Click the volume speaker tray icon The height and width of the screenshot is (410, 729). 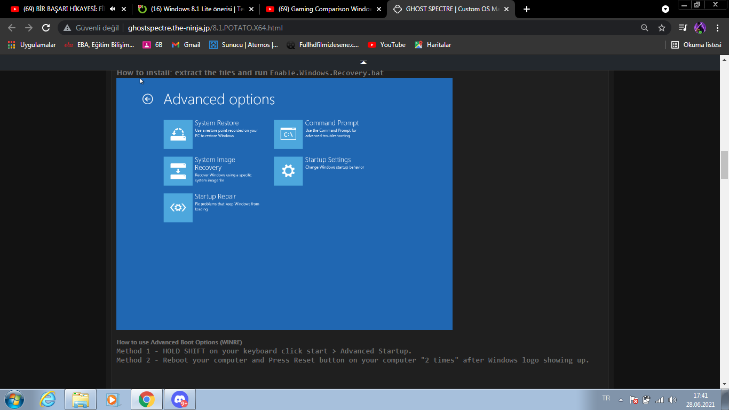click(x=672, y=399)
